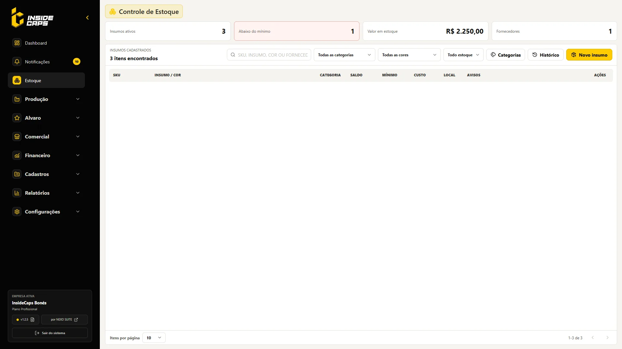Screen dimensions: 622x349
Task: Go to the previous page arrow
Action: (x=593, y=338)
